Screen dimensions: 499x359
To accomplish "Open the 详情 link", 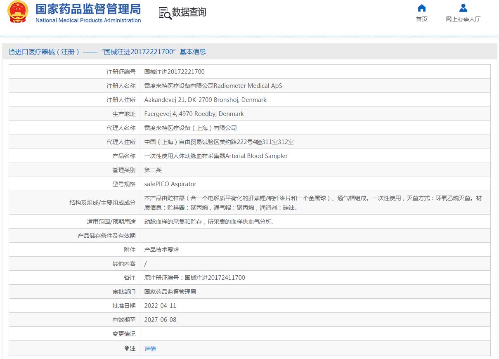I will [150, 349].
